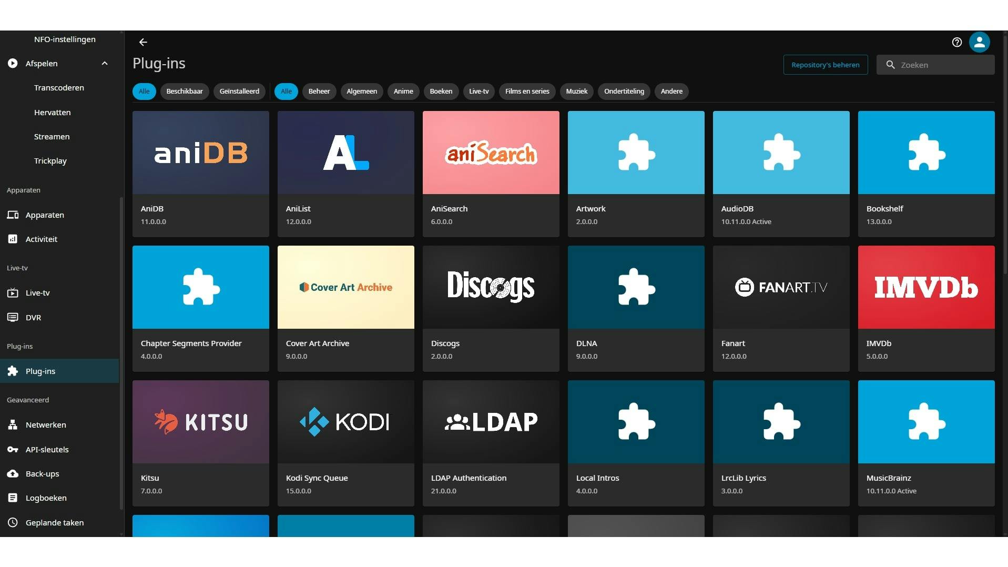Click the MusicBrainz title text
The image size is (1008, 567).
(x=889, y=478)
